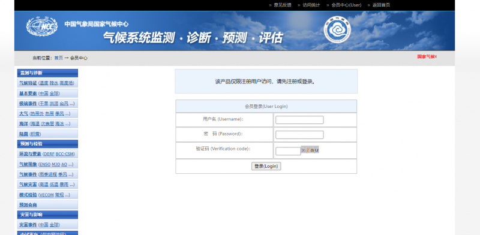Open VECOM link under 模式检验
The image size is (480, 235).
[47, 195]
